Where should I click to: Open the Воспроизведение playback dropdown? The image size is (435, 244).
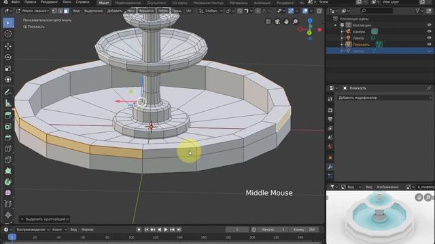point(33,230)
